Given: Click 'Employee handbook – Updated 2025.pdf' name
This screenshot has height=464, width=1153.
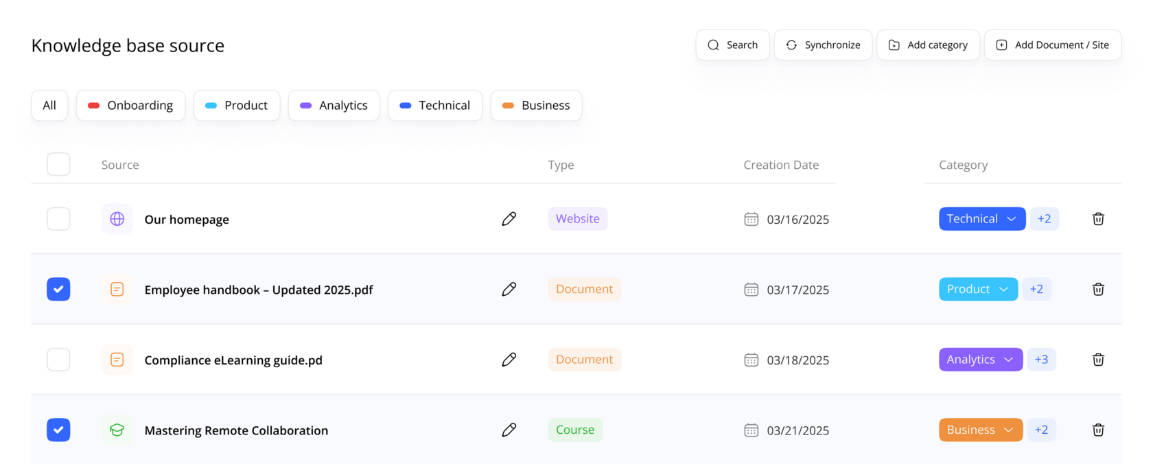Looking at the screenshot, I should pos(259,290).
